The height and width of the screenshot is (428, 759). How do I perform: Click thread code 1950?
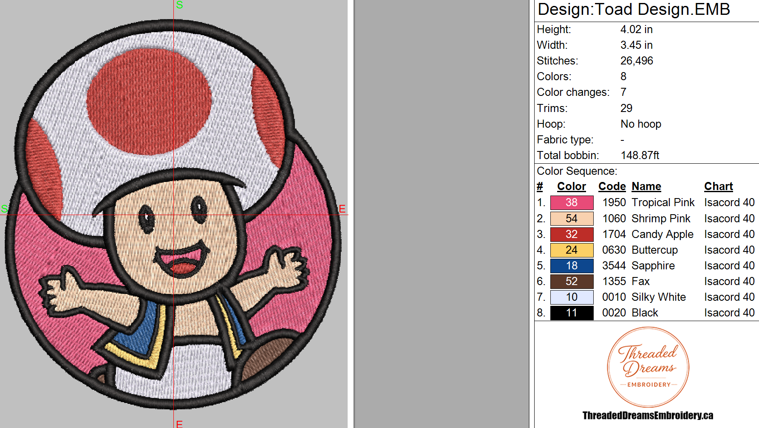[614, 203]
